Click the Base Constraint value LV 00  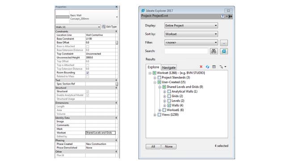tap(101, 39)
